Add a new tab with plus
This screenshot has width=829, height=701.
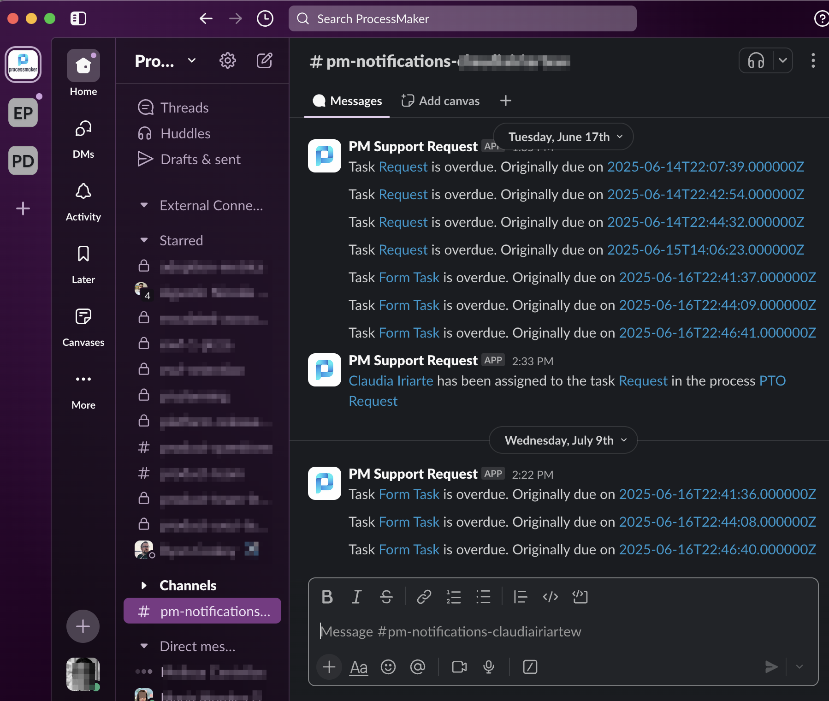pos(506,101)
